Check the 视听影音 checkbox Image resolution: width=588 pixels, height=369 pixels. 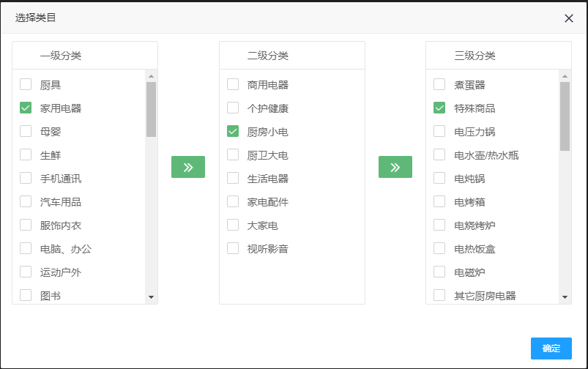pos(233,248)
